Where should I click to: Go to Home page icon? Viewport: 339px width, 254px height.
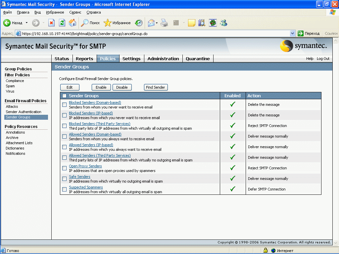72,23
